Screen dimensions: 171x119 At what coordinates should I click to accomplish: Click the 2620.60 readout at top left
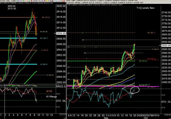11,6
